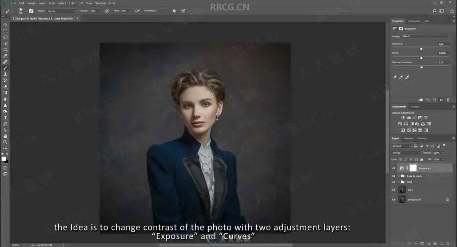Expand the Eyes fix colors group

tap(399, 176)
